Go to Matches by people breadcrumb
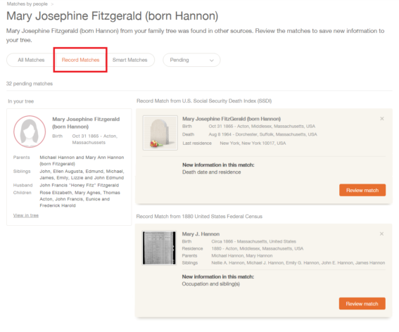This screenshot has height=332, width=399. click(x=27, y=4)
